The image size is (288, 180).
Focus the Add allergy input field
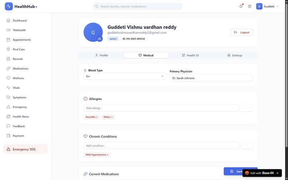point(161,108)
